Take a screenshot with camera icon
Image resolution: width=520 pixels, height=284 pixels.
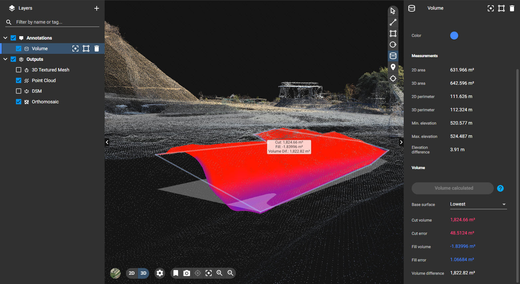coord(187,273)
